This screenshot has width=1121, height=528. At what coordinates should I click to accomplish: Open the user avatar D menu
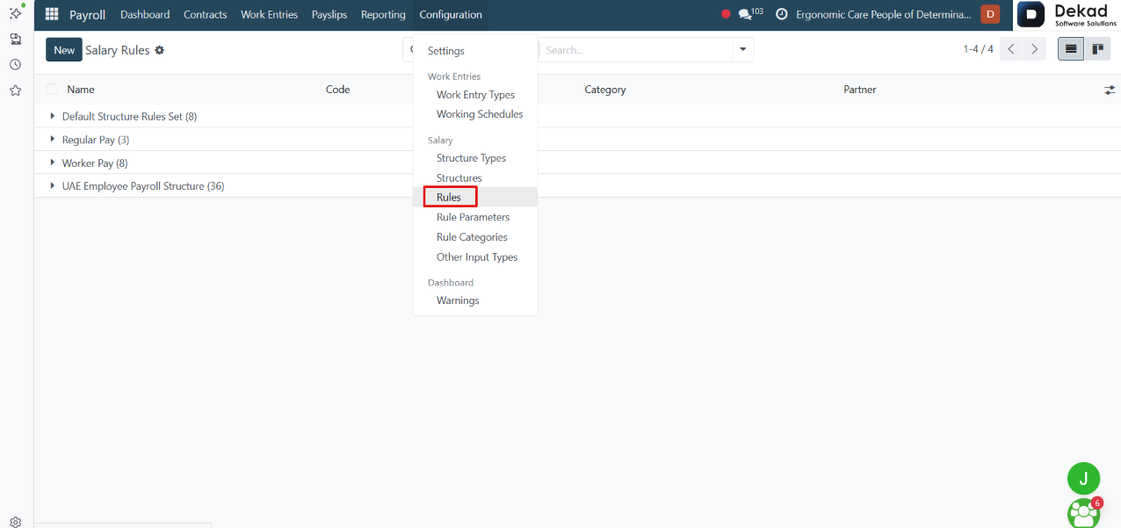click(x=990, y=14)
